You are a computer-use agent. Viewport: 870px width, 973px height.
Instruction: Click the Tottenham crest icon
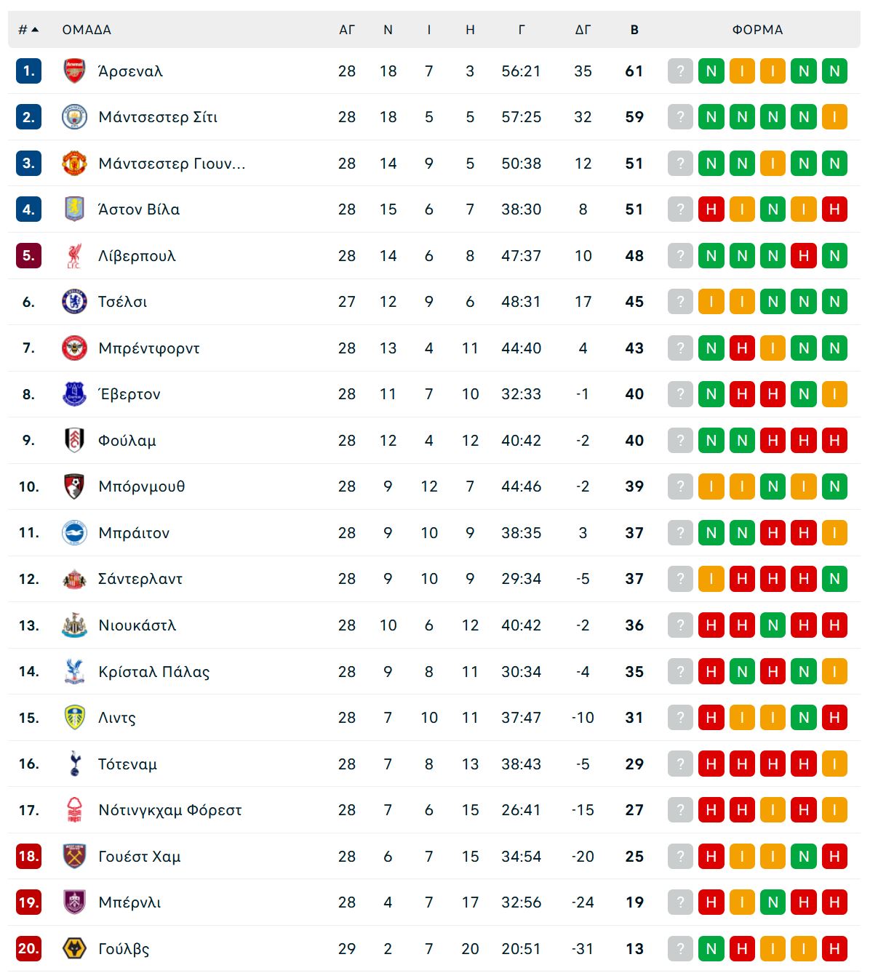[x=74, y=764]
